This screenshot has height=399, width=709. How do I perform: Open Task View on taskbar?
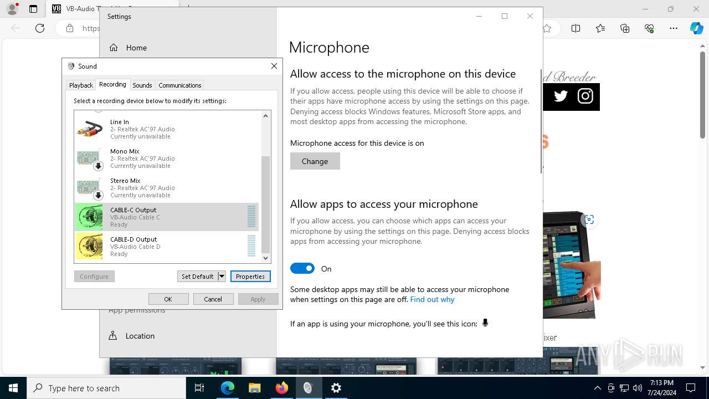click(199, 388)
